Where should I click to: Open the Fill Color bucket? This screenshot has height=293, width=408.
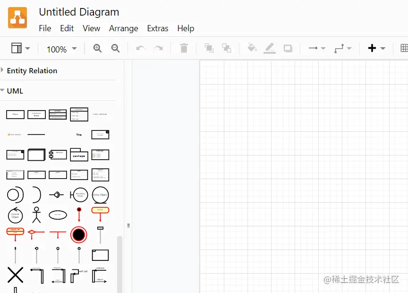(x=252, y=48)
